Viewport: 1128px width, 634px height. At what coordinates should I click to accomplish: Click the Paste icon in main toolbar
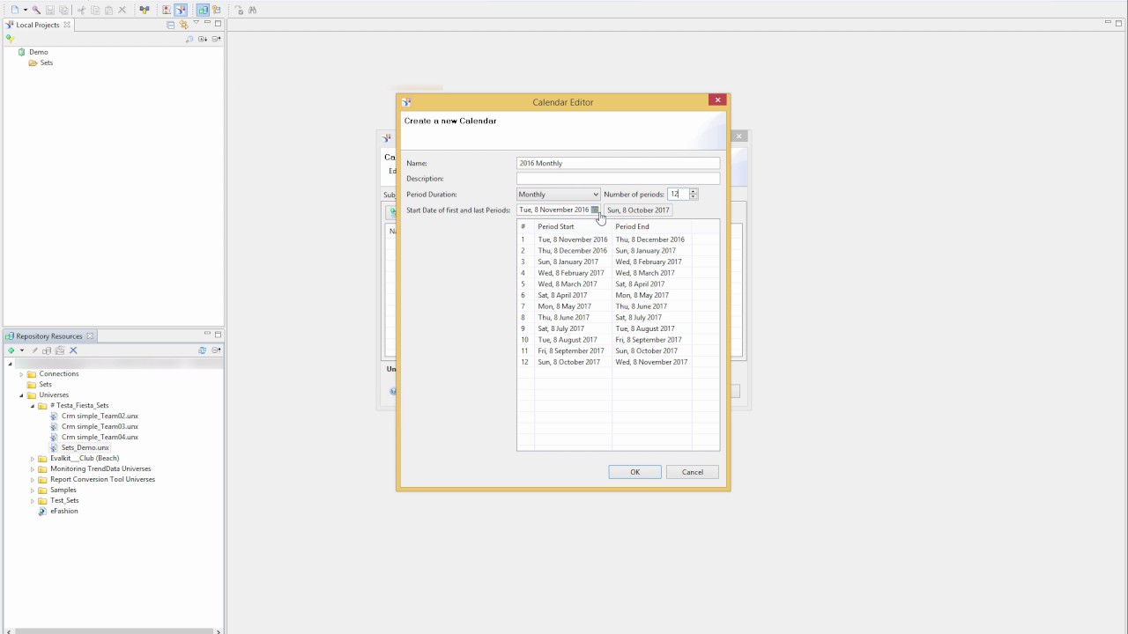tap(108, 10)
